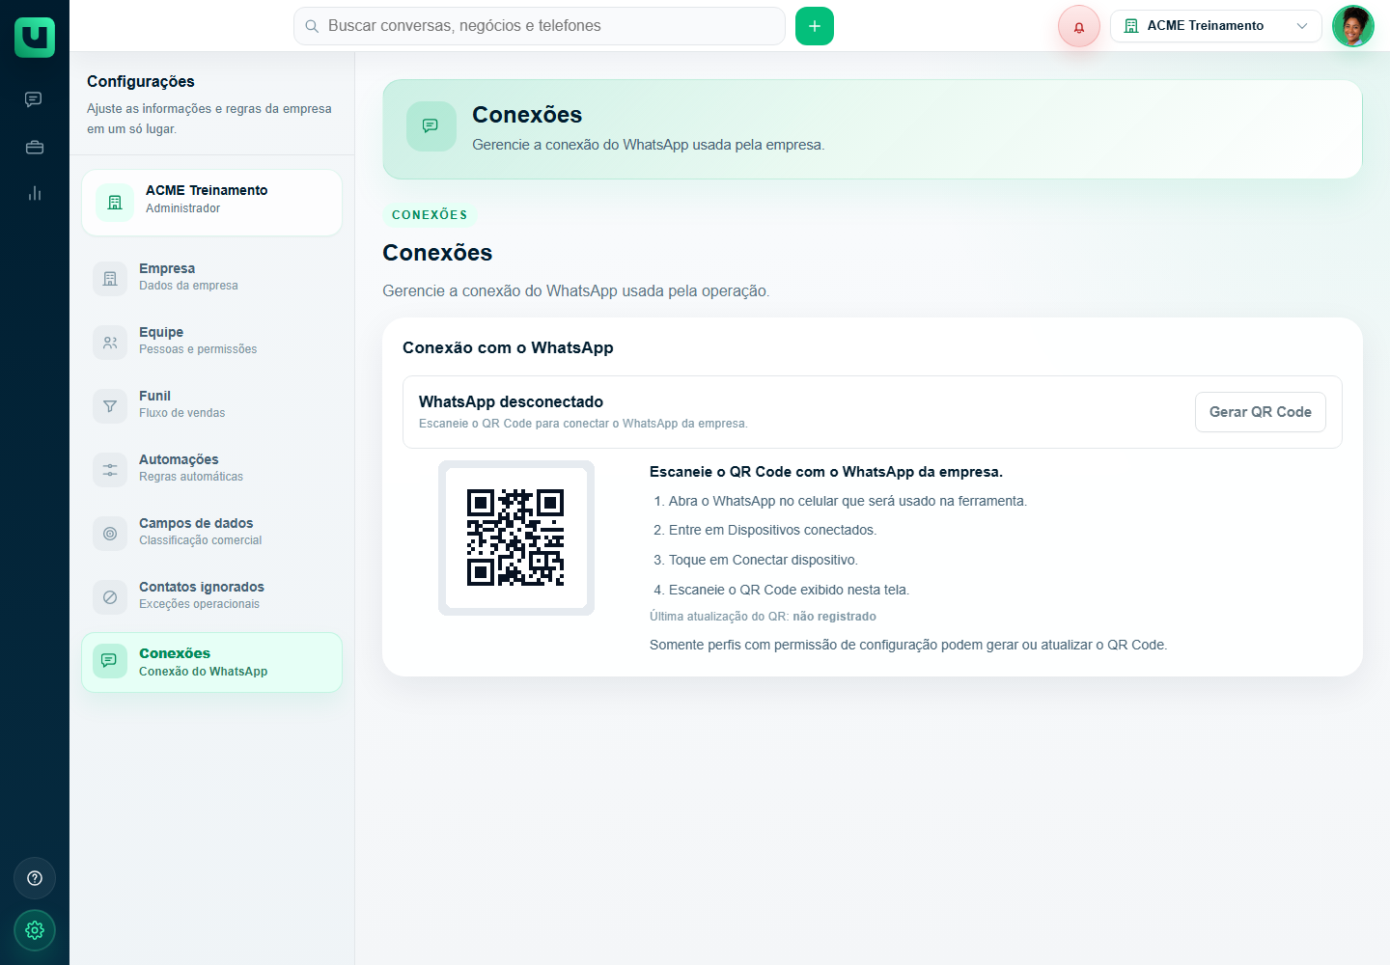
Task: Click the Empresa building icon
Action: [110, 278]
